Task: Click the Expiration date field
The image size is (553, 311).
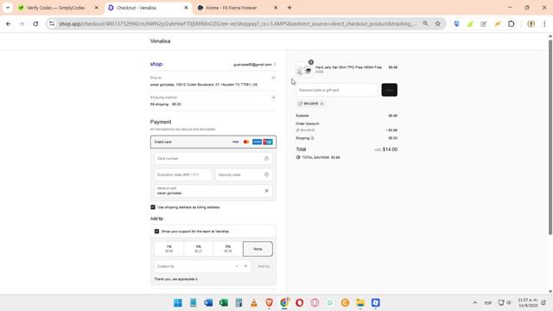Action: tap(182, 175)
